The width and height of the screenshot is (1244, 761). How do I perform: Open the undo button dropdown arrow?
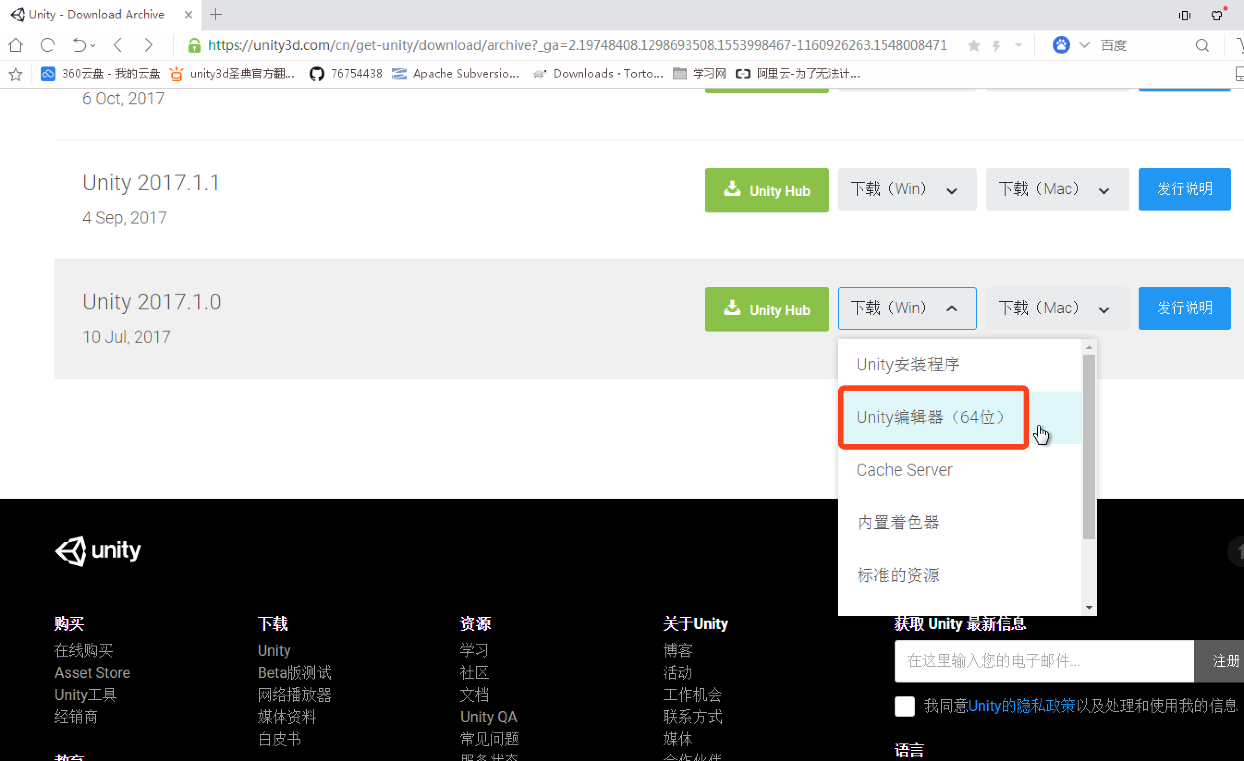[x=93, y=46]
